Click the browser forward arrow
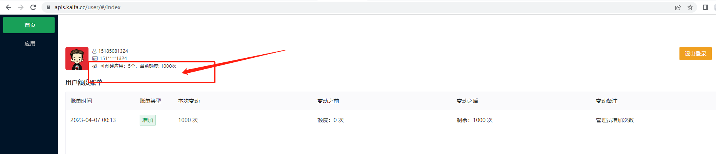 [21, 7]
